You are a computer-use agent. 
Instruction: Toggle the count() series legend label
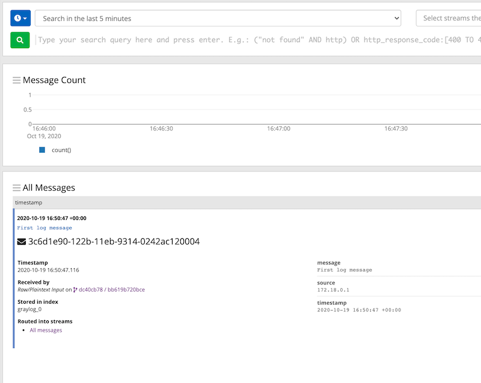(61, 150)
